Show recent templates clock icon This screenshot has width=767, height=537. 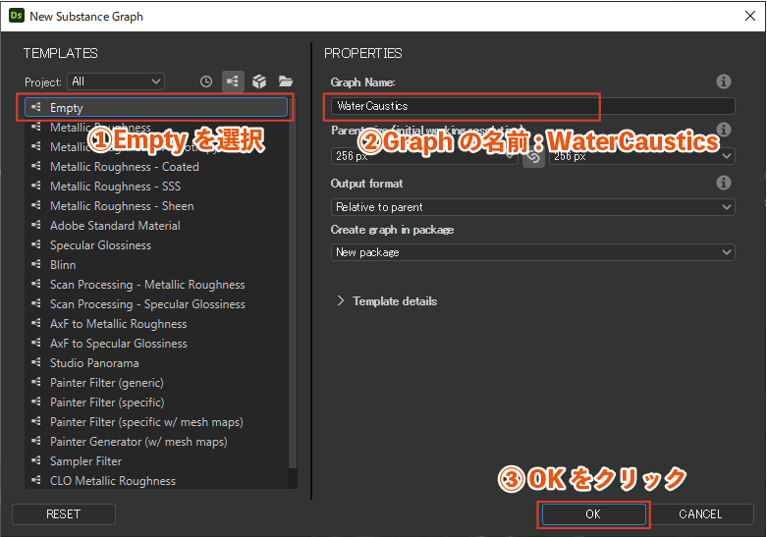pyautogui.click(x=206, y=81)
